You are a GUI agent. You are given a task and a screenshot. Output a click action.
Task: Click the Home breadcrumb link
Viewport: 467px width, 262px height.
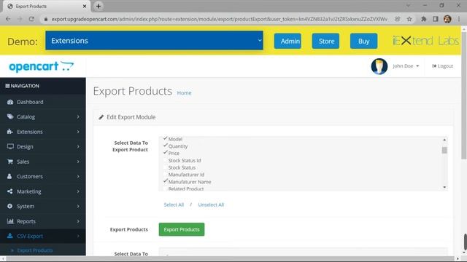coord(184,93)
